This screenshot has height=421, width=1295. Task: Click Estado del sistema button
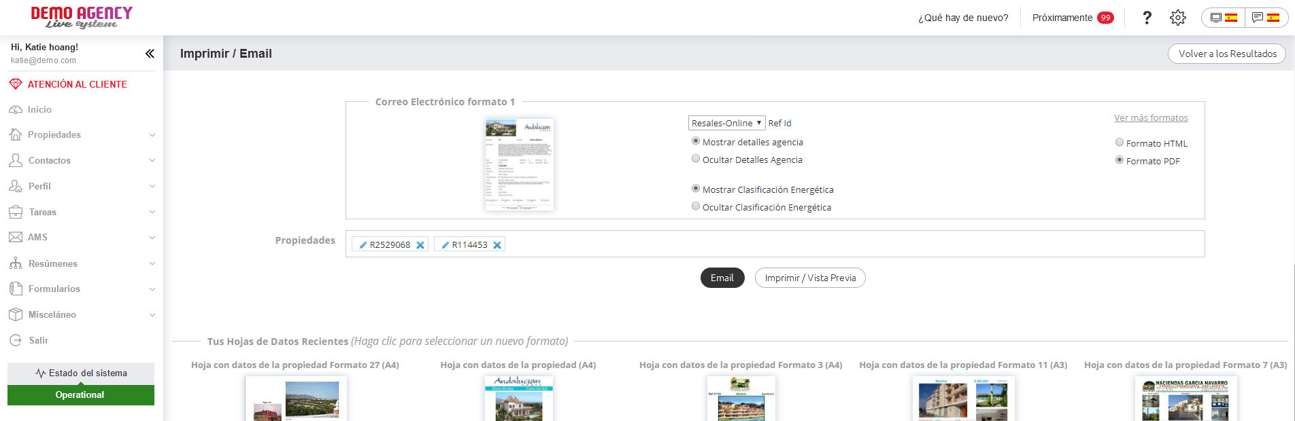pyautogui.click(x=81, y=373)
